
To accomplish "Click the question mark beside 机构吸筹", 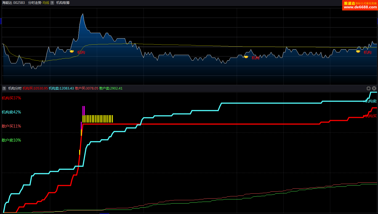I will coord(52,3).
